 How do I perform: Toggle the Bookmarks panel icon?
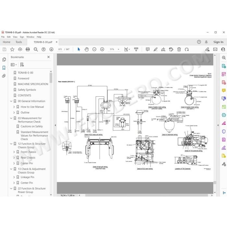pos(4,68)
